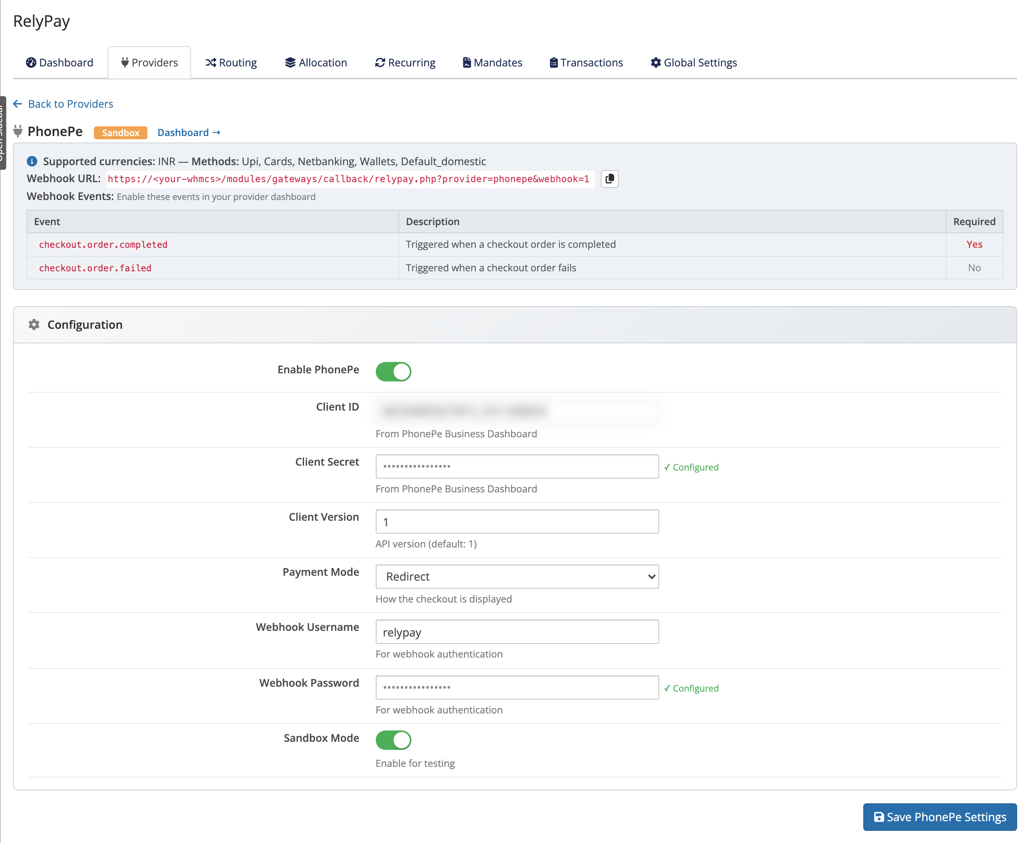Open the Dashboard tab
1022x843 pixels.
point(60,63)
